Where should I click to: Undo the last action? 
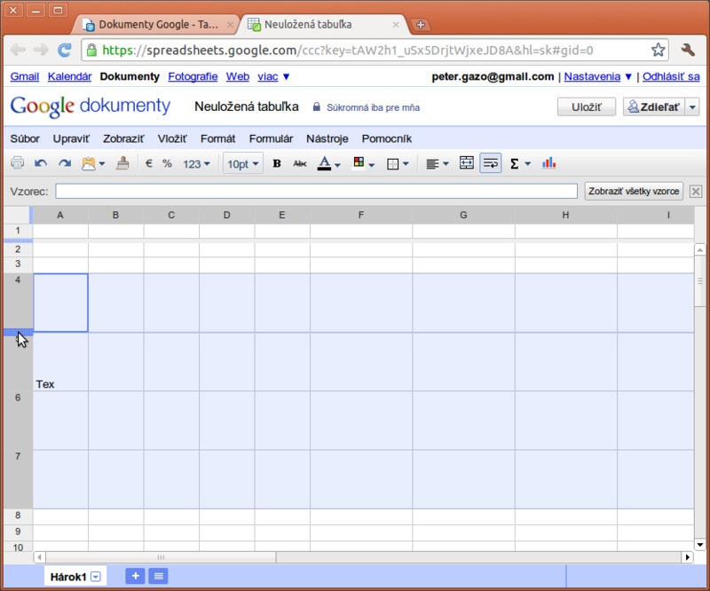tap(41, 163)
